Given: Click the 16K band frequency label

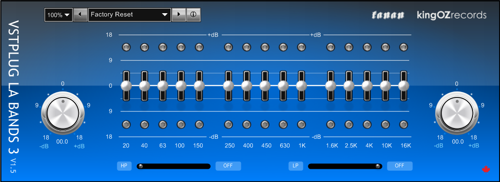Looking at the screenshot, I should coord(406,146).
